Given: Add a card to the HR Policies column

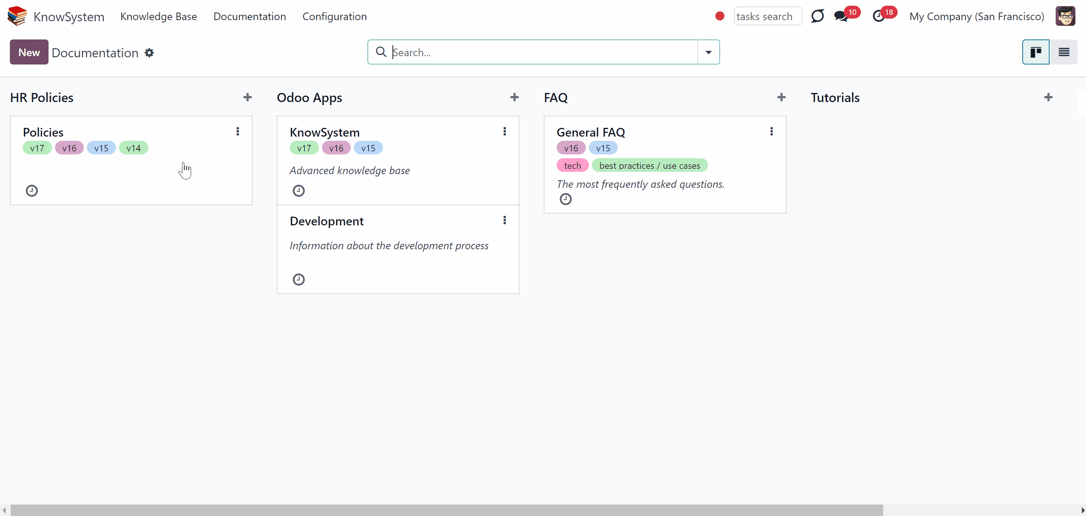Looking at the screenshot, I should point(248,98).
